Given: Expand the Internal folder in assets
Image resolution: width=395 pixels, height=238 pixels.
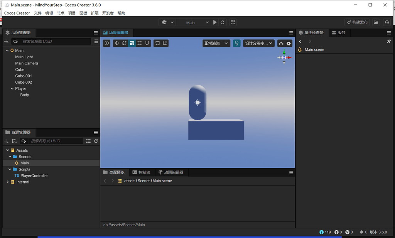Looking at the screenshot, I should point(7,182).
